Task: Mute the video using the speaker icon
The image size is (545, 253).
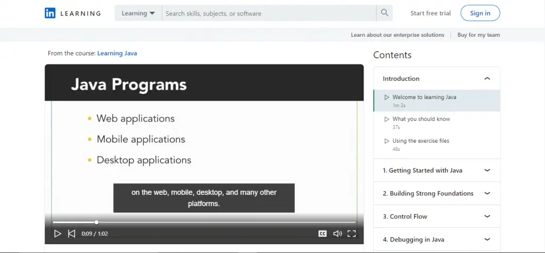Action: pos(337,233)
